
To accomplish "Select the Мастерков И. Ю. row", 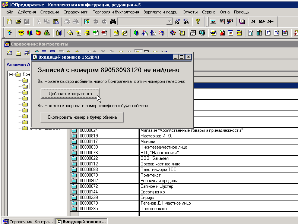I will 184,136.
